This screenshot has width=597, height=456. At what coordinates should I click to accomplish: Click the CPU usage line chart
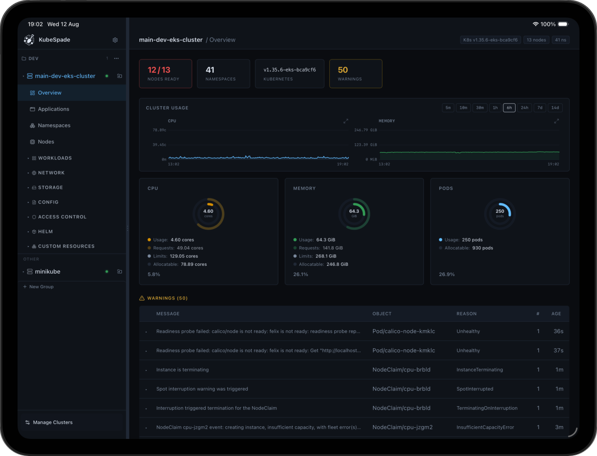258,145
